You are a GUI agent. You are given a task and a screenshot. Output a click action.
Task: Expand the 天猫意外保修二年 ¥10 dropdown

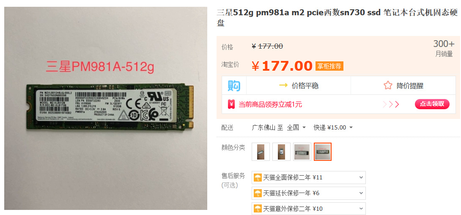click(x=309, y=209)
